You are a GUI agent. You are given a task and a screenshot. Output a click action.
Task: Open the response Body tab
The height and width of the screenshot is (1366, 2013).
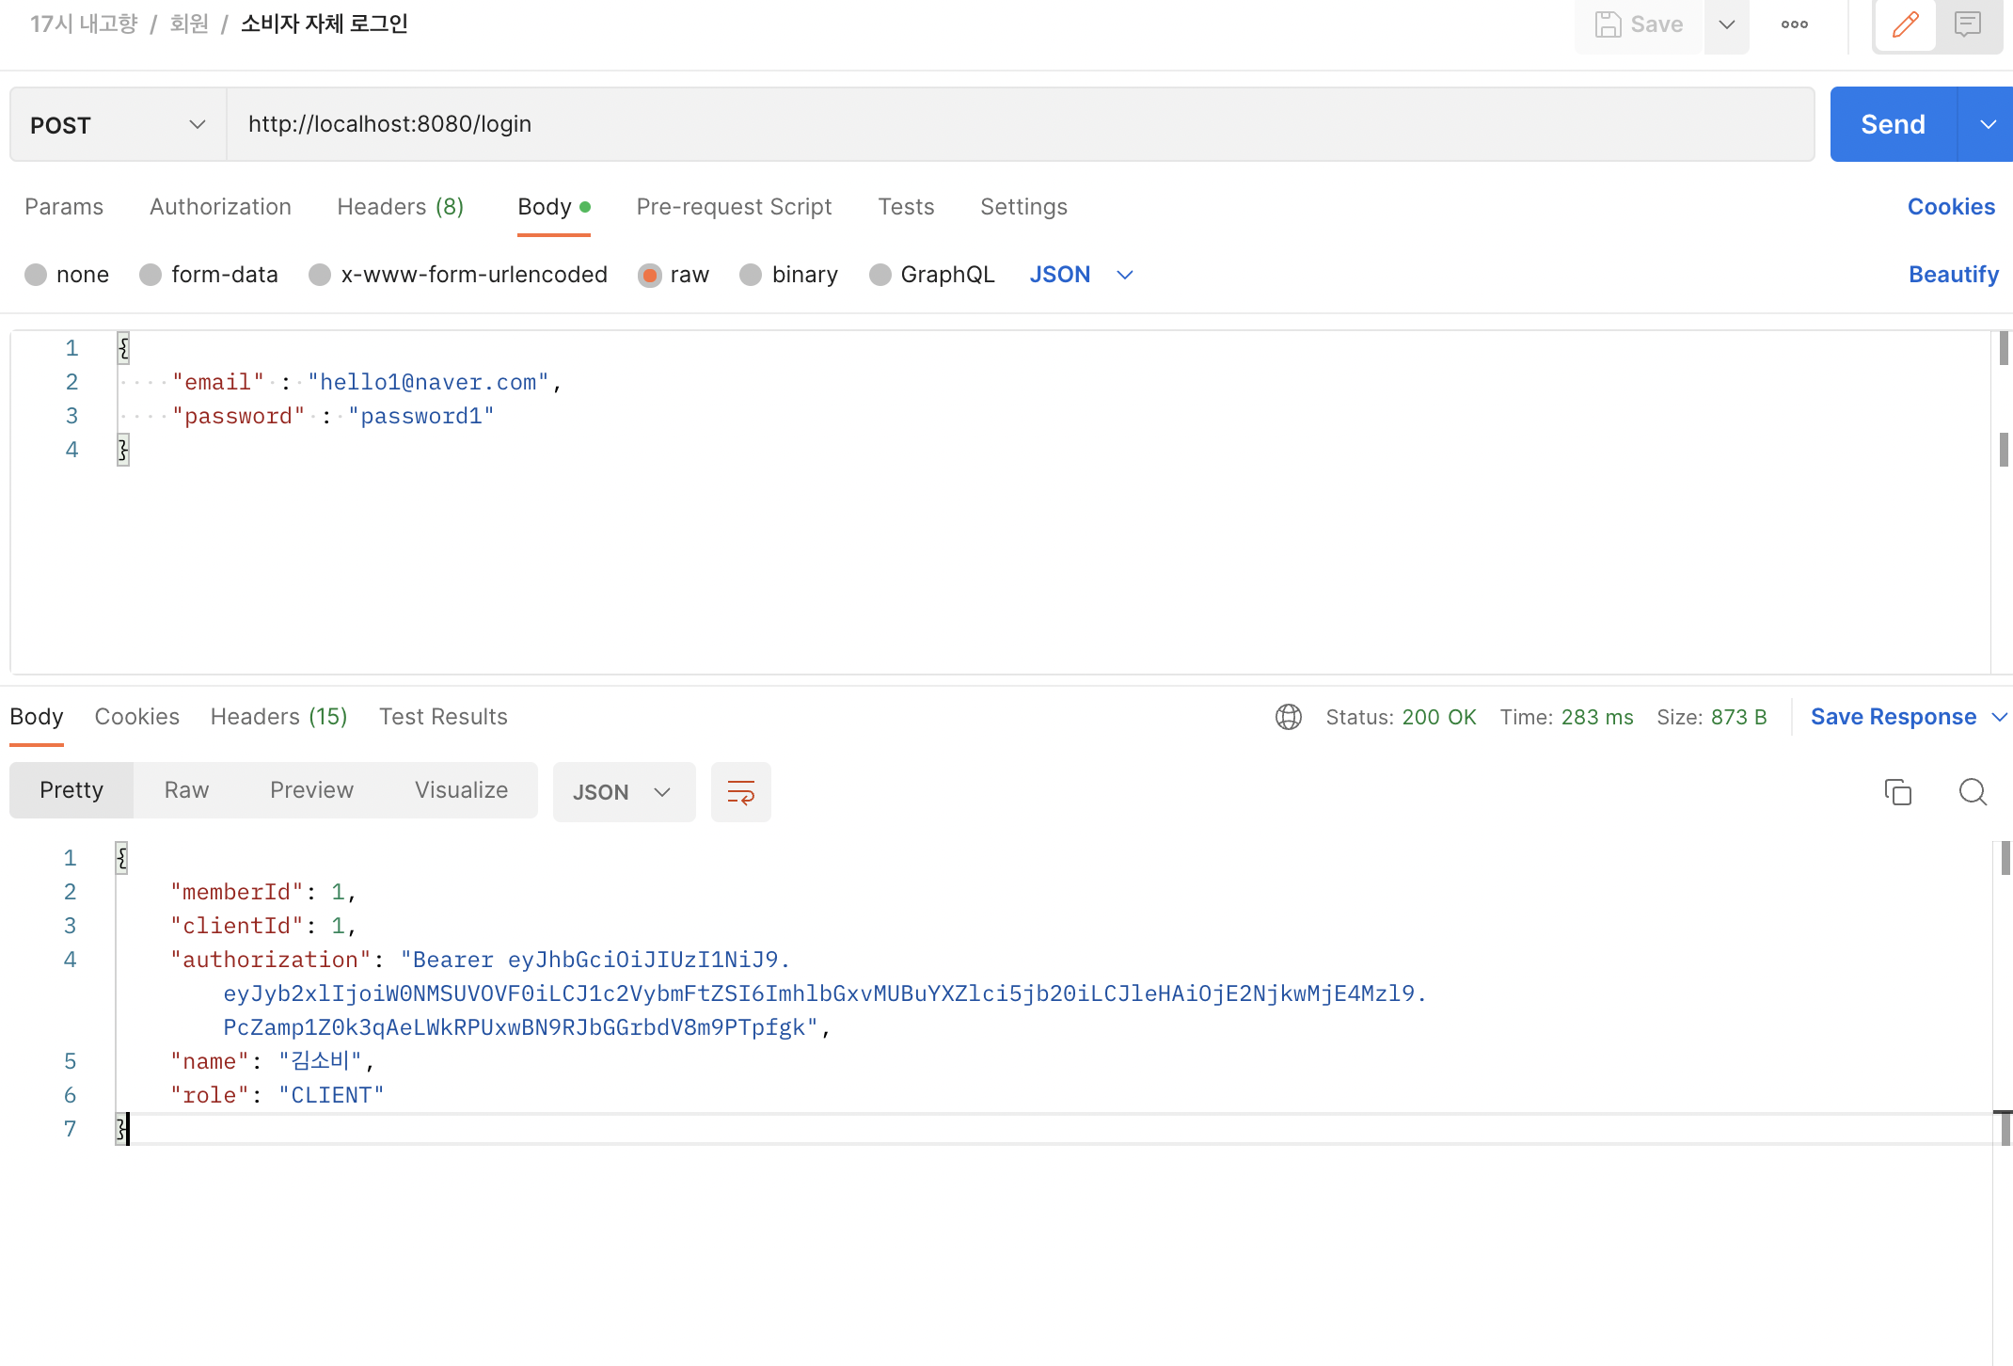pyautogui.click(x=37, y=717)
